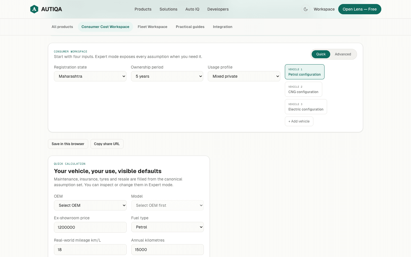This screenshot has width=411, height=257.
Task: Open the Select OEM dropdown
Action: (x=90, y=205)
